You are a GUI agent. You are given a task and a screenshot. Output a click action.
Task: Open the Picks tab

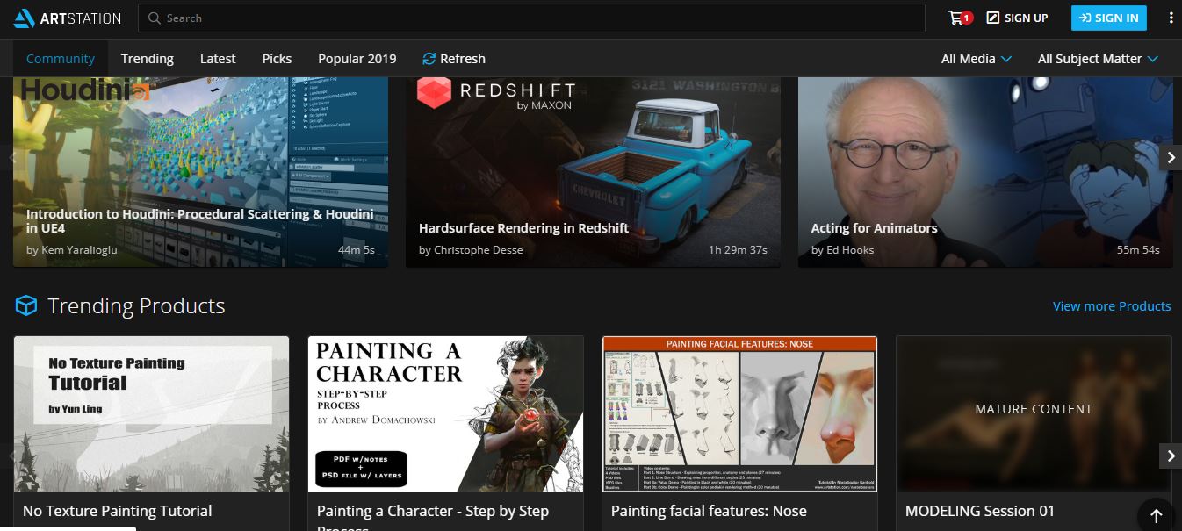click(x=277, y=59)
